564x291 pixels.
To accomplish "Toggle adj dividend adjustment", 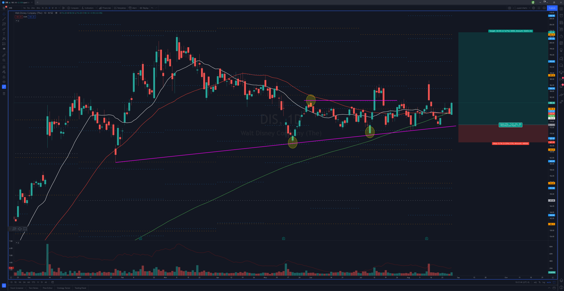I will (x=535, y=282).
